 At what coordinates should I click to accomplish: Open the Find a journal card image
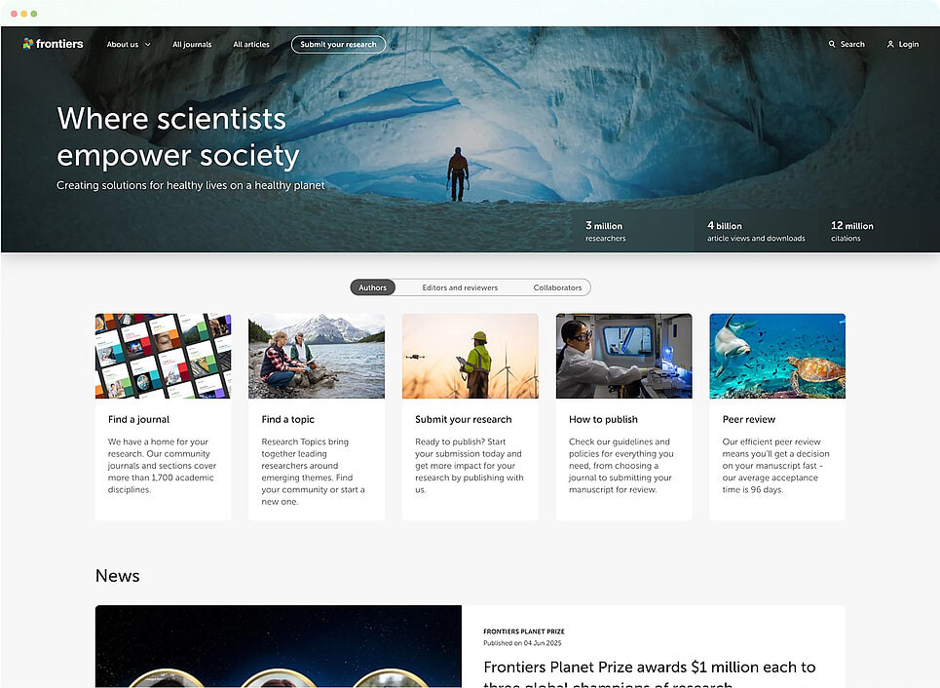coord(163,356)
